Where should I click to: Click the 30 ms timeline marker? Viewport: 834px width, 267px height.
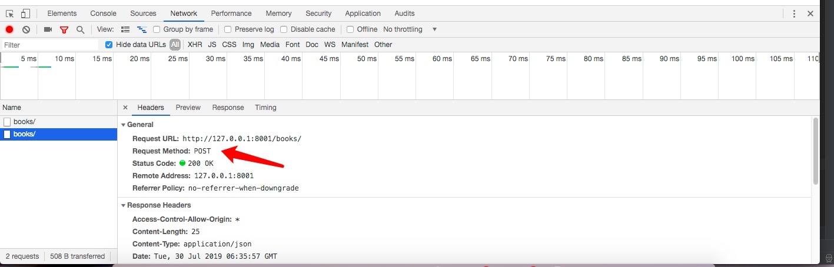coord(215,59)
